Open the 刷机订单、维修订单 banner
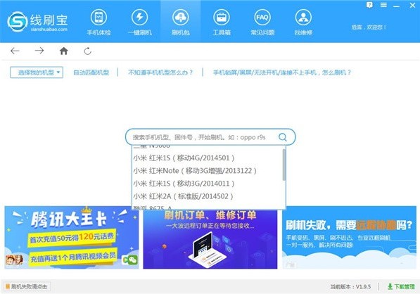Screen dimensions: 420x294 click(210, 239)
